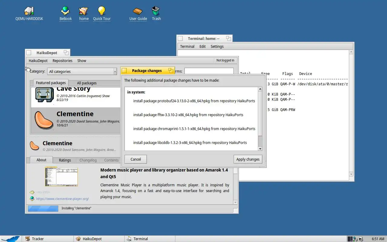This screenshot has height=242, width=387.
Task: Click the Cave Story package icon
Action: tap(44, 94)
